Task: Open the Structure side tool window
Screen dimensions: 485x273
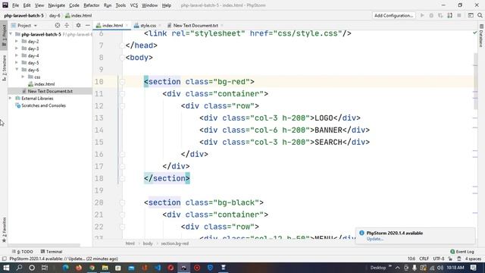Action: (x=4, y=68)
